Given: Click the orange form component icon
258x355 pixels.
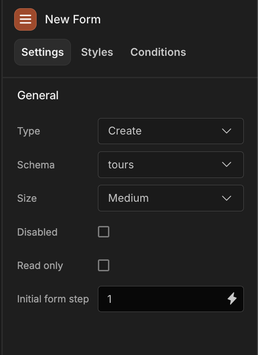Looking at the screenshot, I should click(x=25, y=20).
